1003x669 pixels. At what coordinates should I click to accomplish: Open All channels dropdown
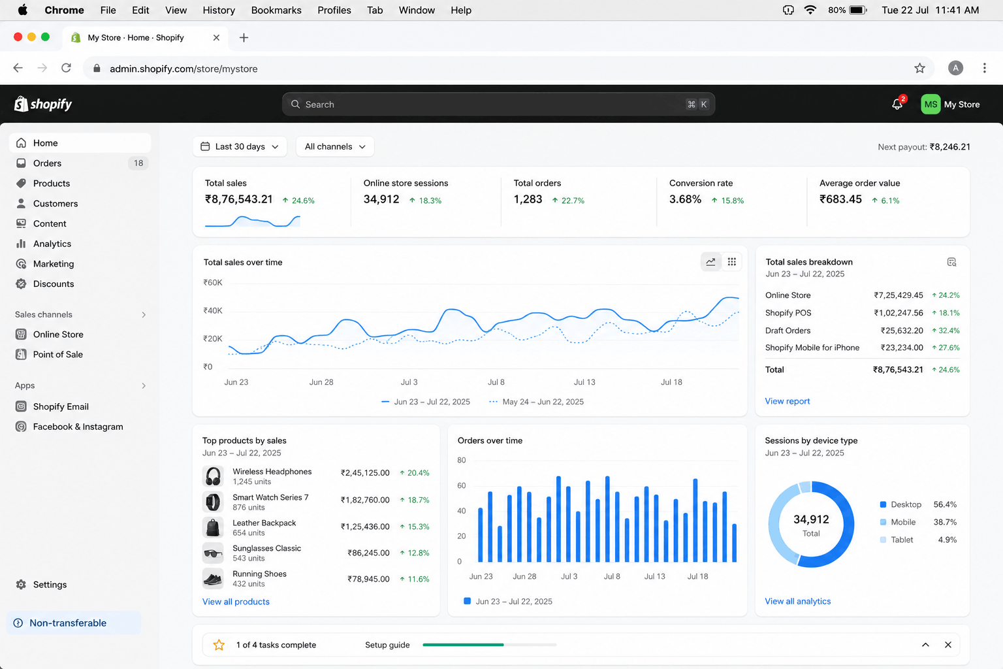pyautogui.click(x=335, y=146)
